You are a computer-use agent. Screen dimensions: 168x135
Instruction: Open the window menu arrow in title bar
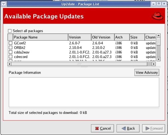(x=4, y=4)
